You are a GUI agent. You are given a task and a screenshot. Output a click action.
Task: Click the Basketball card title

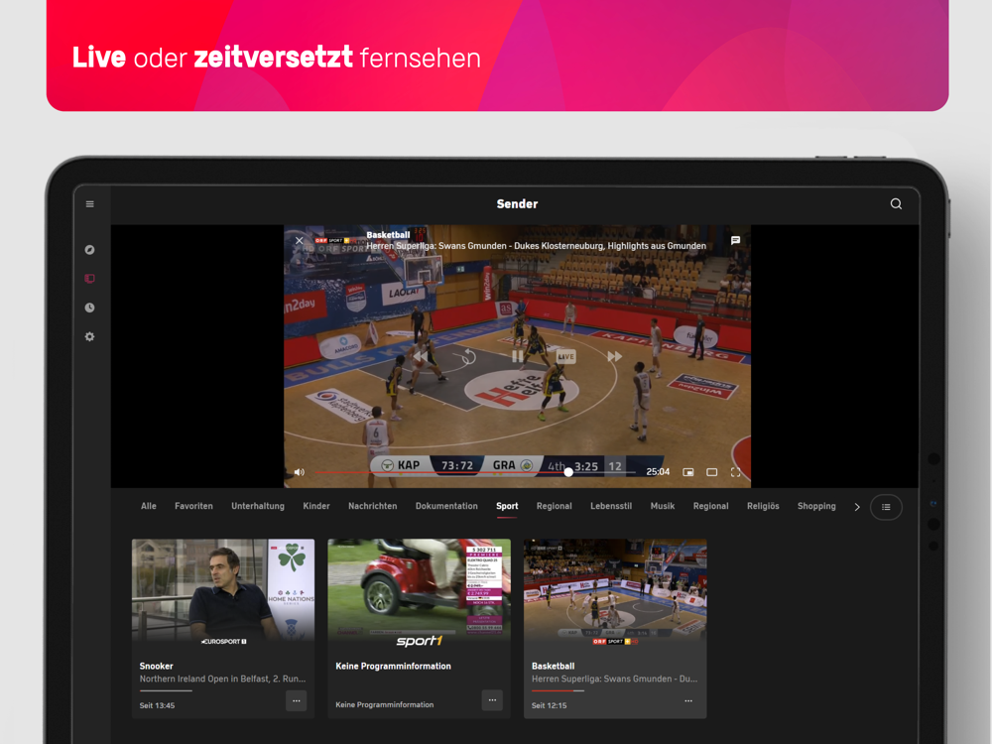[553, 667]
